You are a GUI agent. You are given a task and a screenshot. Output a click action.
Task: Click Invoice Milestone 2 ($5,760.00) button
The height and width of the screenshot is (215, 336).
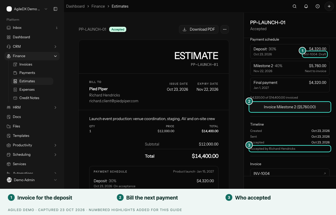click(x=290, y=107)
